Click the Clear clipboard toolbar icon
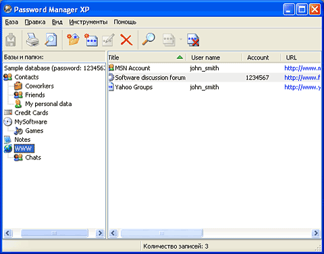 point(193,40)
